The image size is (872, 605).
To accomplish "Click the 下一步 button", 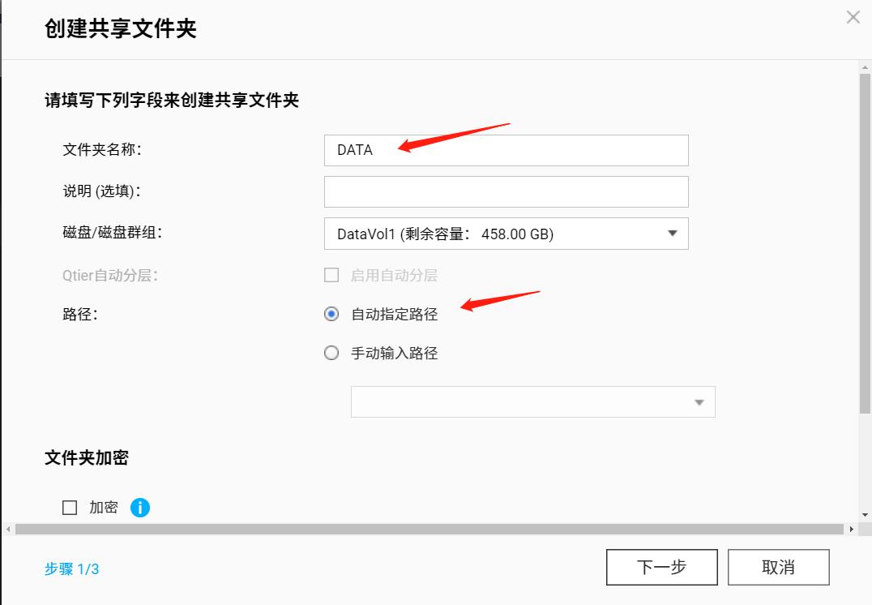I will tap(661, 567).
